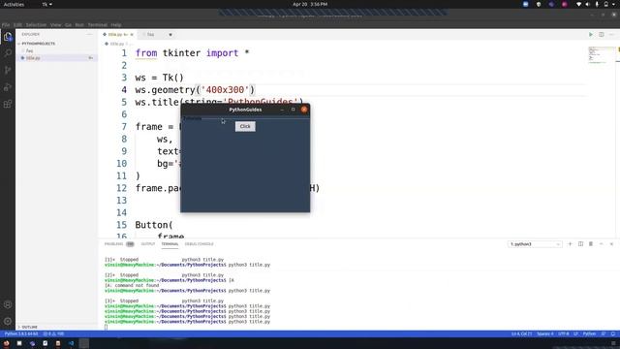Switch to the Problems panel tab
Viewport: 620px width, 349px height.
(118, 244)
